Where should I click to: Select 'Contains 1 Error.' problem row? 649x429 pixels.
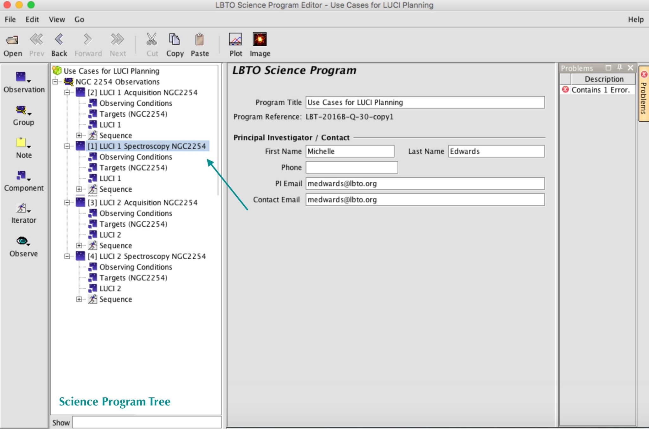(x=598, y=90)
